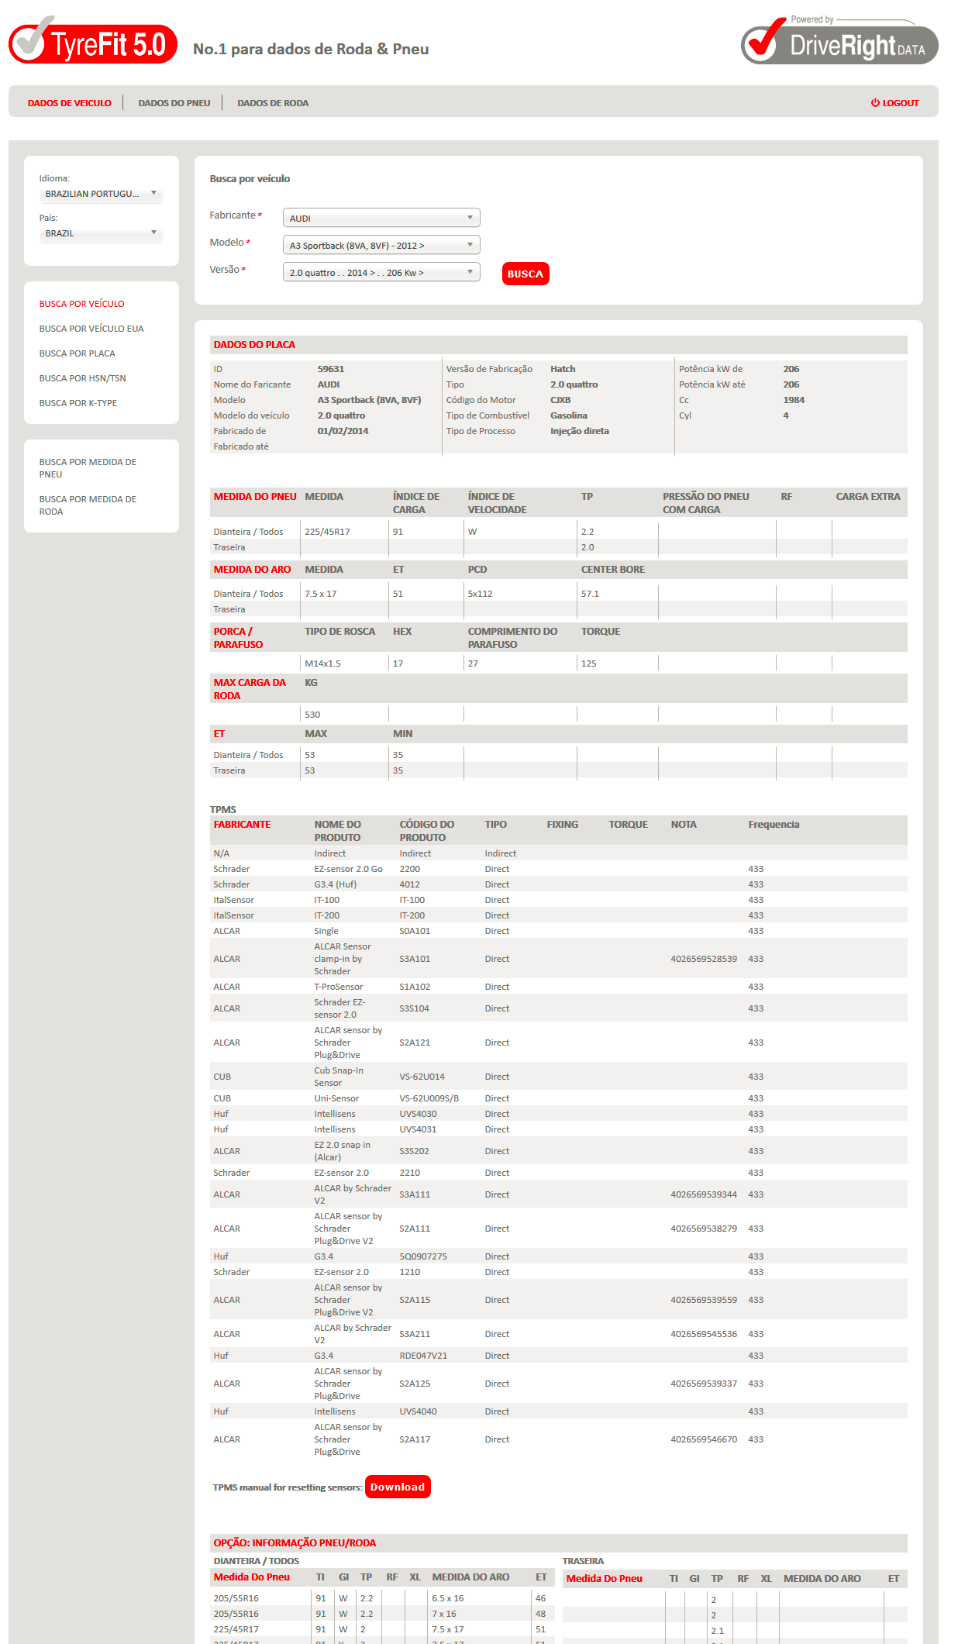The width and height of the screenshot is (958, 1644).
Task: Click the Logout link
Action: click(x=894, y=103)
